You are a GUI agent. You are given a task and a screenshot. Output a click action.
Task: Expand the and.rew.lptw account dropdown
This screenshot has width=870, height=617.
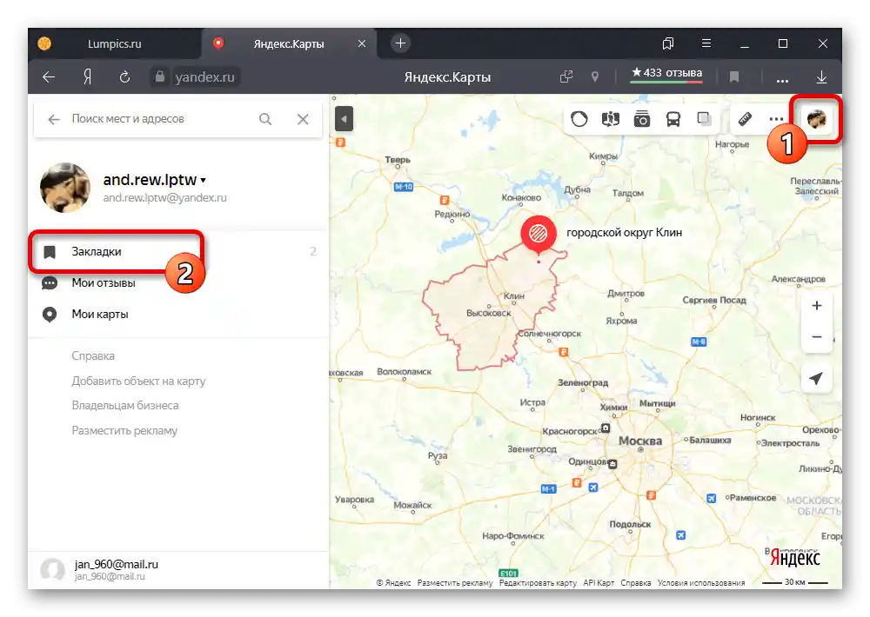click(154, 180)
